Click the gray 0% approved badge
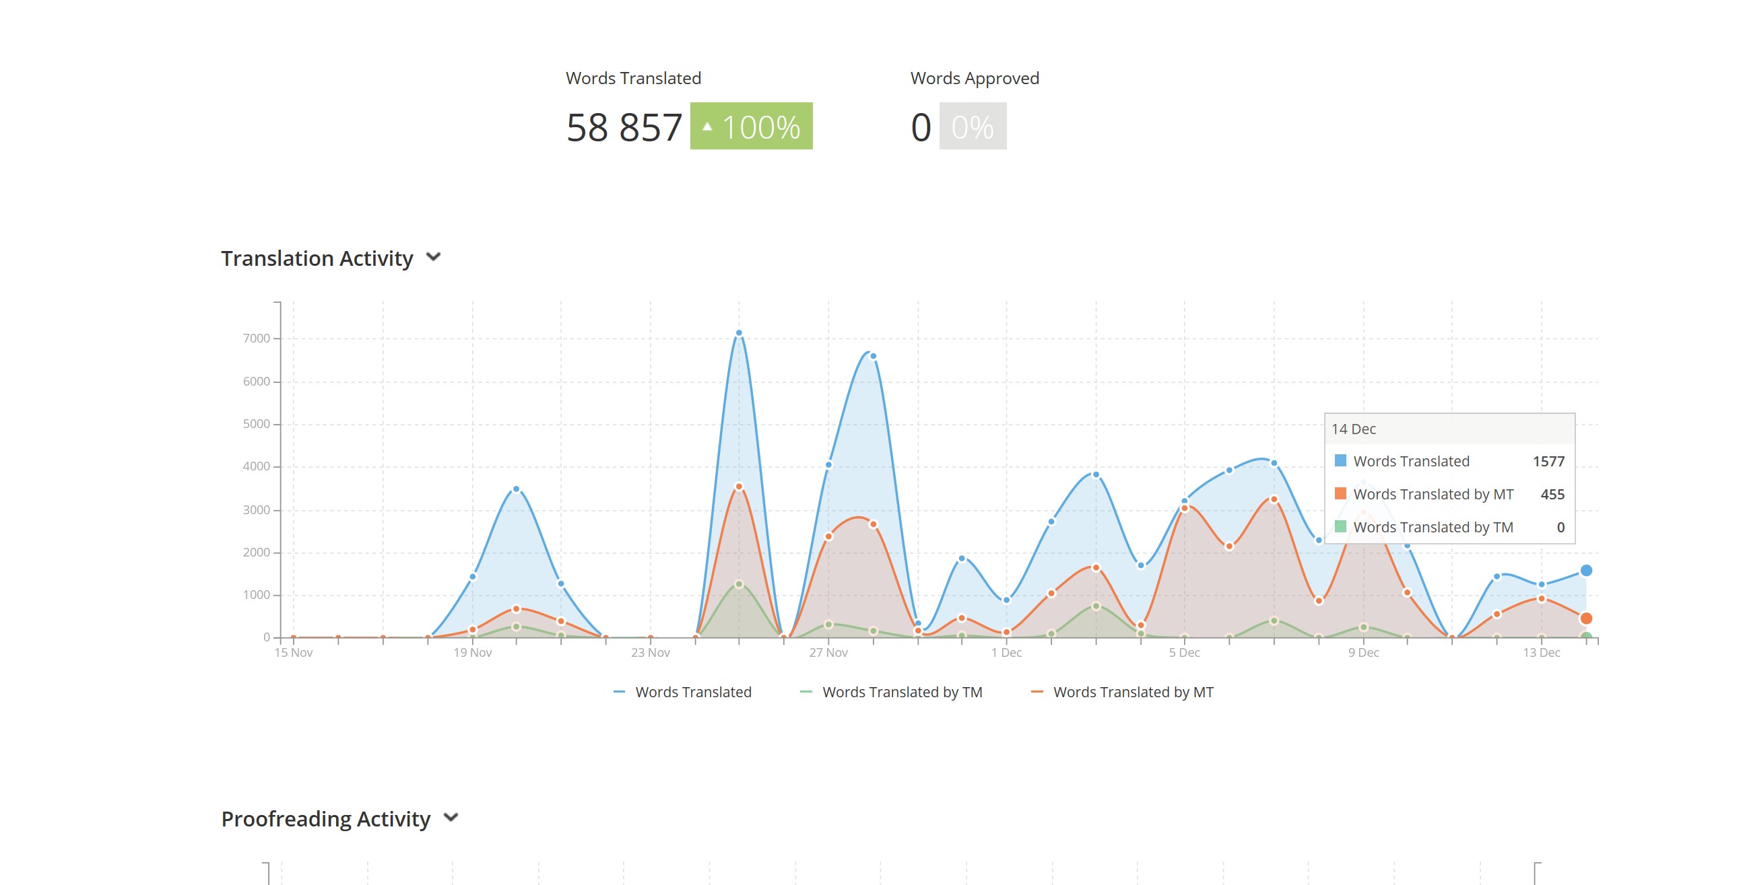1741x885 pixels. coord(972,127)
